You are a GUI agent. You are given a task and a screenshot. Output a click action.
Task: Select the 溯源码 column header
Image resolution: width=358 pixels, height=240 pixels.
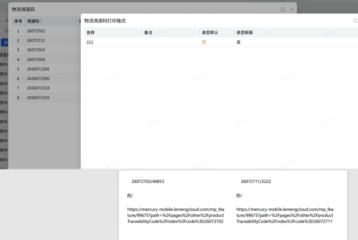tap(33, 21)
